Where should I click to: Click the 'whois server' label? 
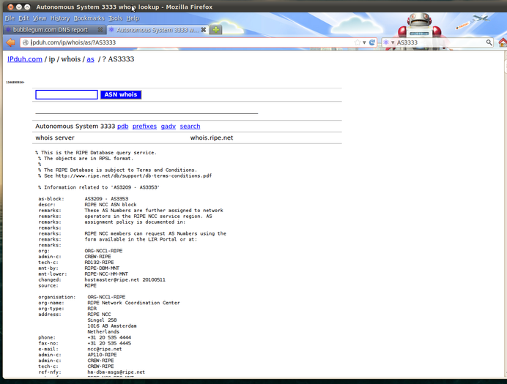[55, 138]
